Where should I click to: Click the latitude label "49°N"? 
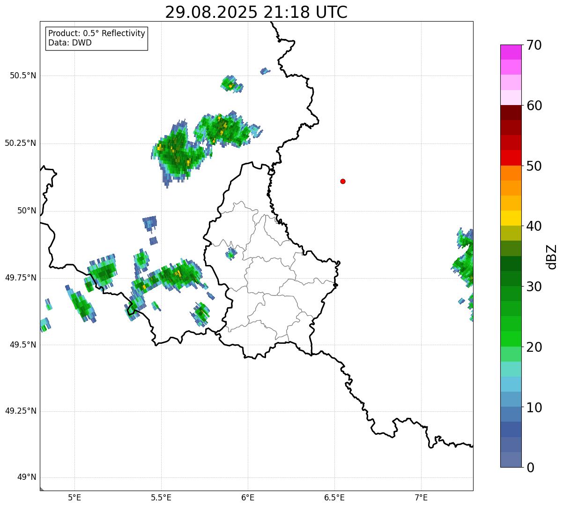(x=27, y=477)
